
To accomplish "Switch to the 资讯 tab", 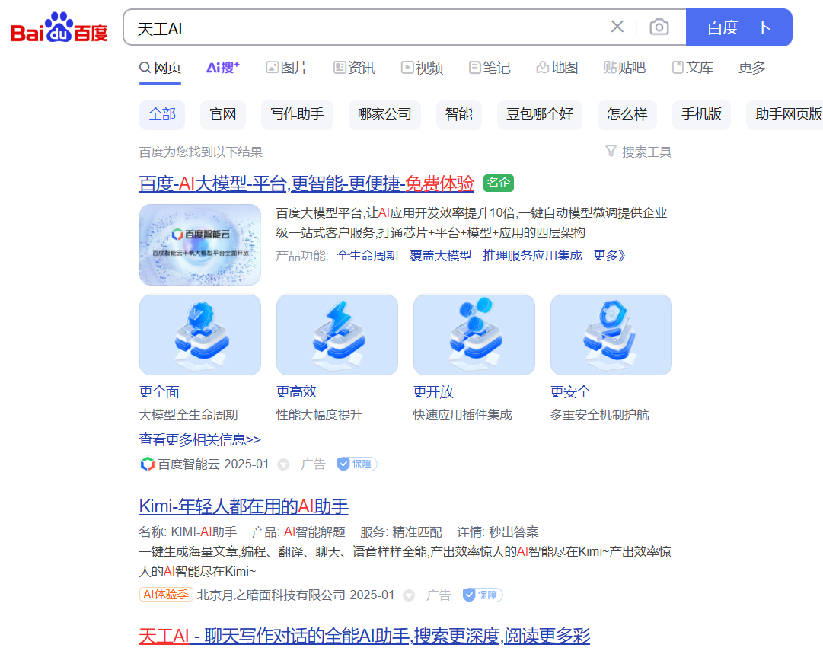I will point(354,68).
